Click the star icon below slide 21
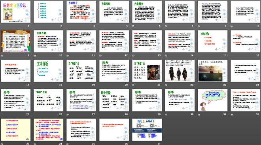The width and height of the screenshot is (261, 145). (x=133, y=85)
